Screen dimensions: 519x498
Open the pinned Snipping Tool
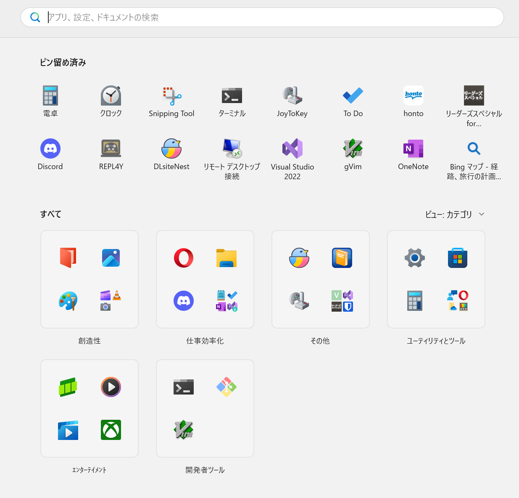click(171, 101)
